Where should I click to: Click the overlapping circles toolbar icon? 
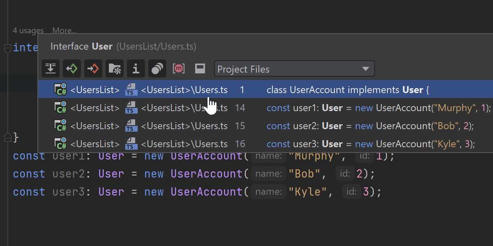[x=157, y=68]
